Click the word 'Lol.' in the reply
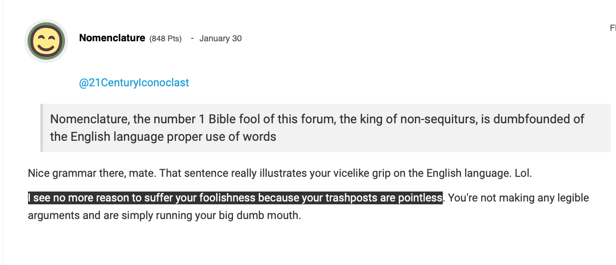616x265 pixels. 523,174
